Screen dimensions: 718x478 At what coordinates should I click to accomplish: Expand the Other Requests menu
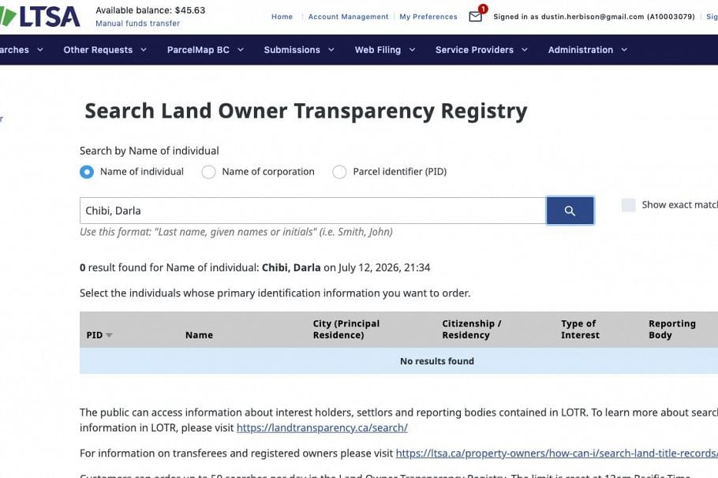click(105, 50)
